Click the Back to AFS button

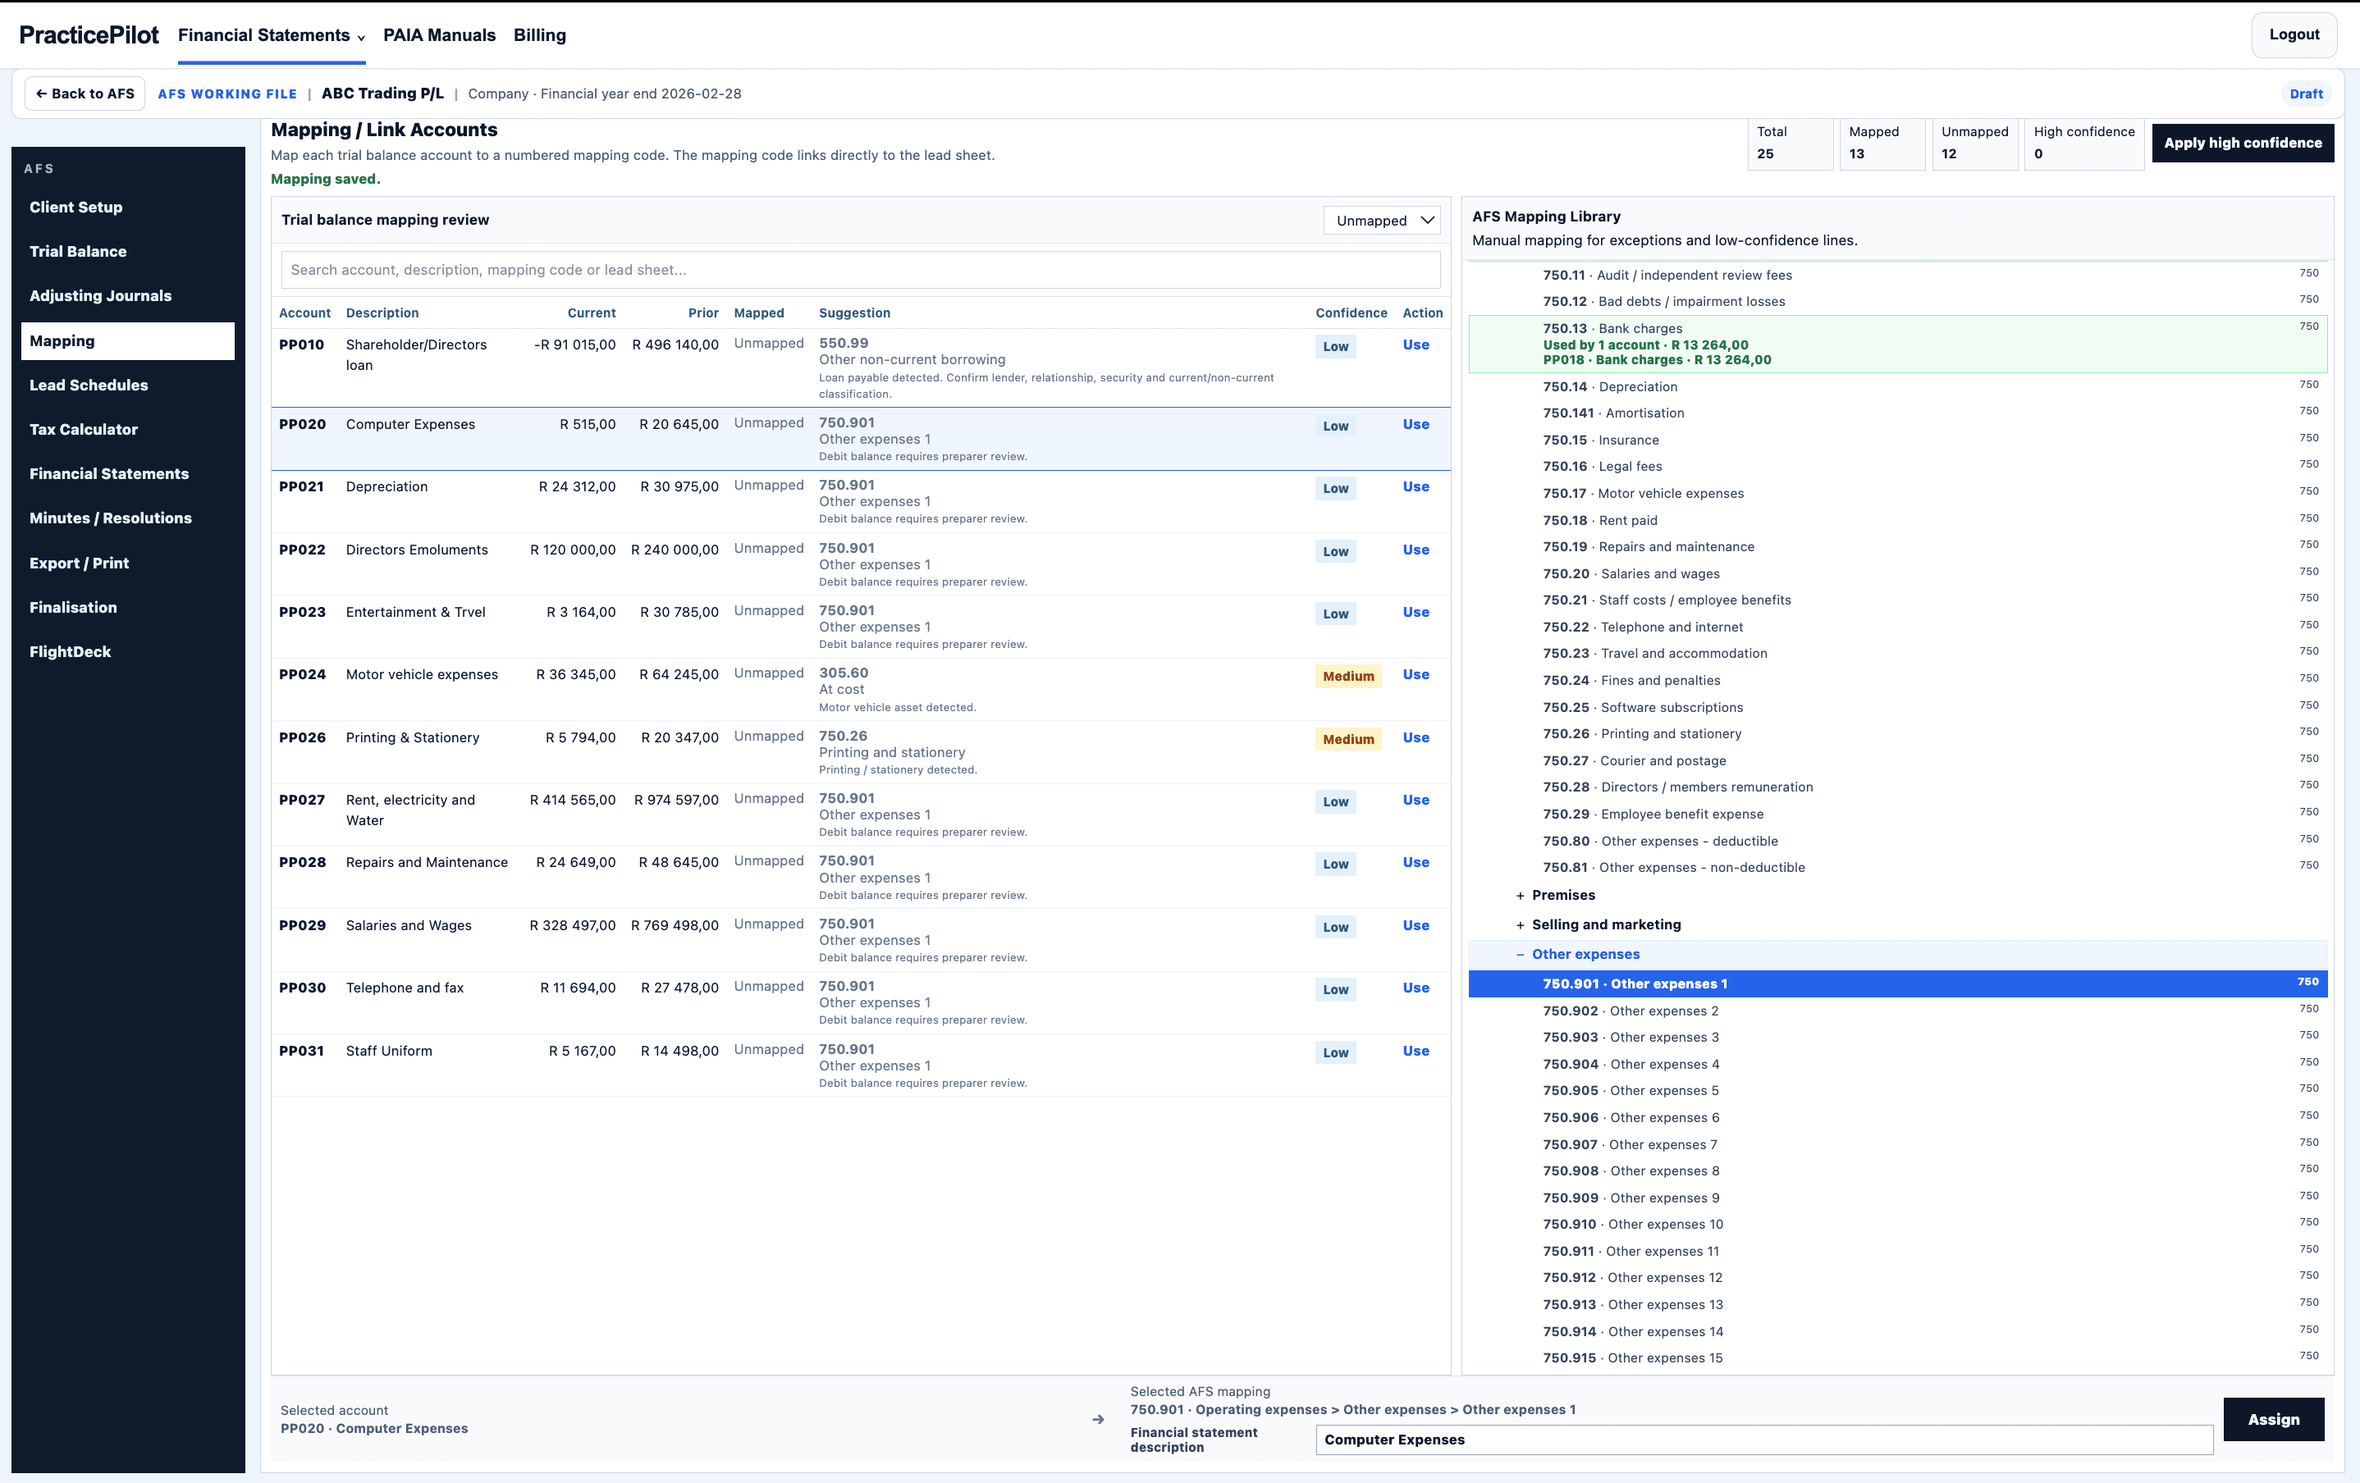point(85,94)
